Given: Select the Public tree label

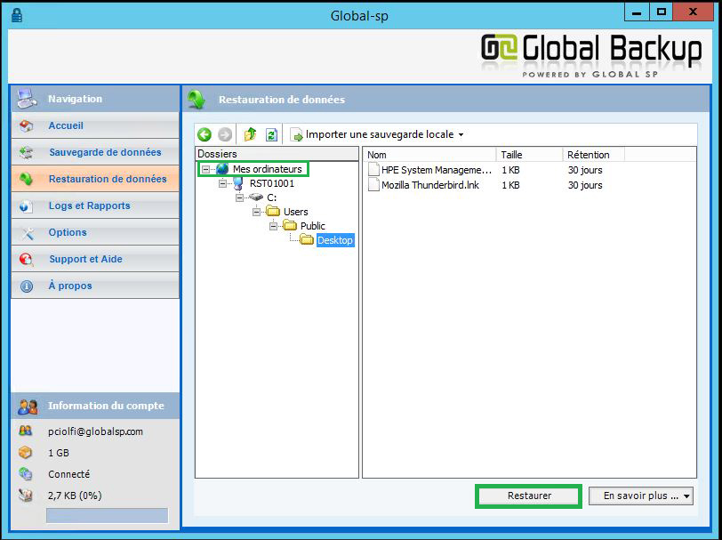Looking at the screenshot, I should [313, 226].
